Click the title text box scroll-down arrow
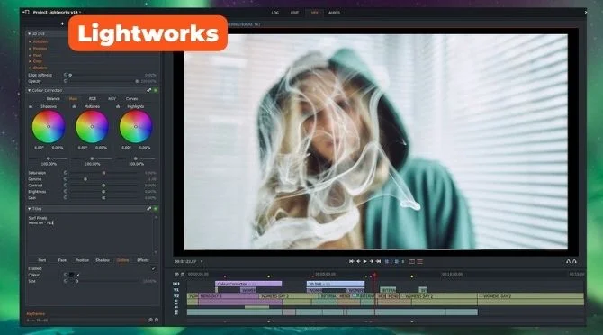This screenshot has height=335, width=603. 156,252
